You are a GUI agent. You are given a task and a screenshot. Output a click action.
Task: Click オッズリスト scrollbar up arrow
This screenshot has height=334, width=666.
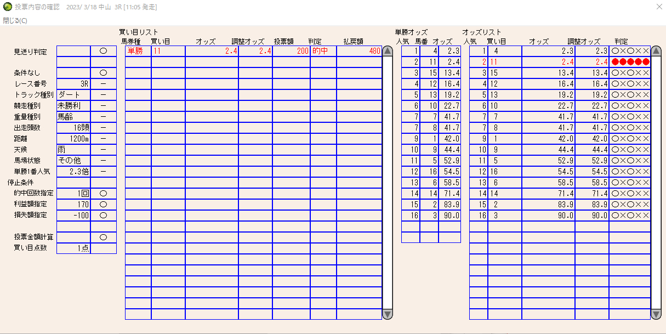tap(656, 51)
